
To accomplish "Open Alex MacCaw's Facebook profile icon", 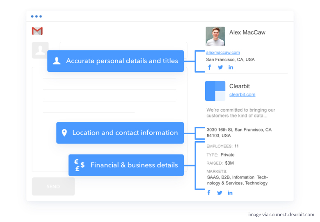I will tap(210, 67).
